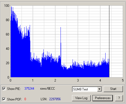Screen dimensions: 126x104
Task: Uncheck the Show PIE checkbox
Action: pyautogui.click(x=4, y=89)
